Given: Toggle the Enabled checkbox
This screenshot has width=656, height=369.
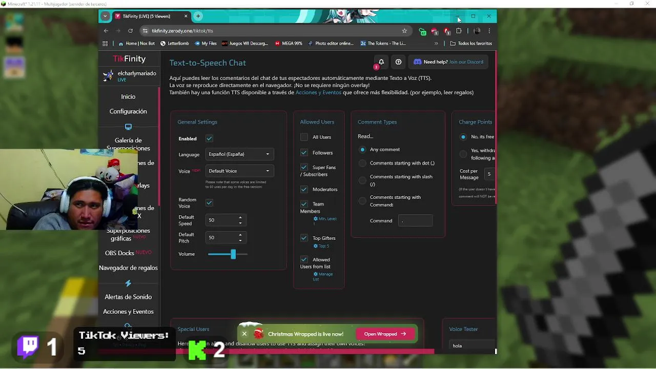Looking at the screenshot, I should pyautogui.click(x=209, y=138).
